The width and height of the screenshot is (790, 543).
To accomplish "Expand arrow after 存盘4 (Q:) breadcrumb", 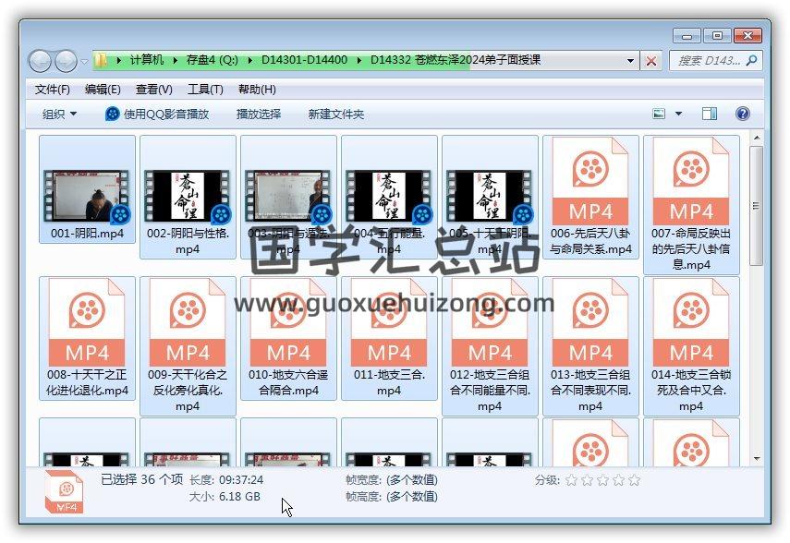I will (x=249, y=60).
